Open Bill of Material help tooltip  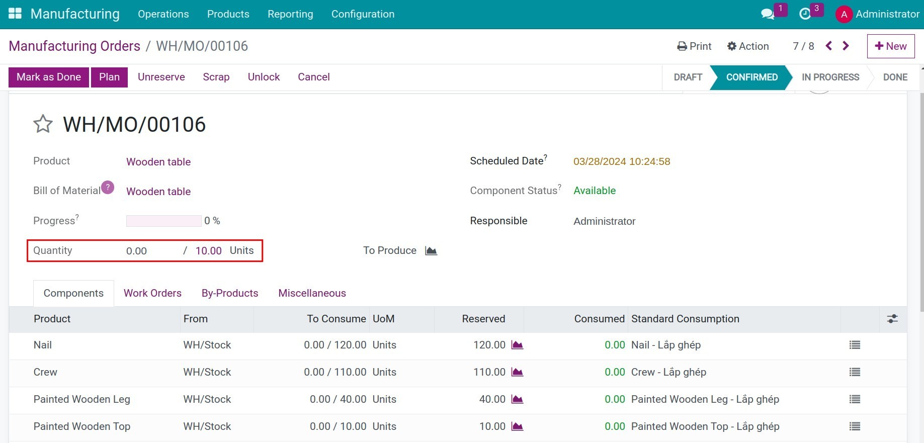click(x=108, y=187)
